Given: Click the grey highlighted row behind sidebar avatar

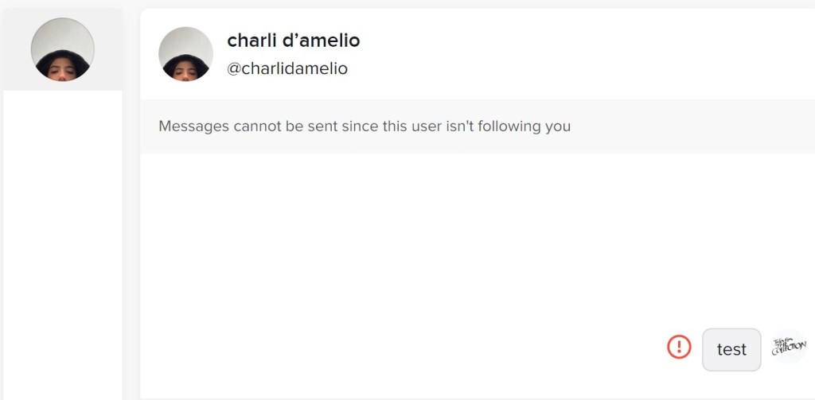Looking at the screenshot, I should coord(62,49).
